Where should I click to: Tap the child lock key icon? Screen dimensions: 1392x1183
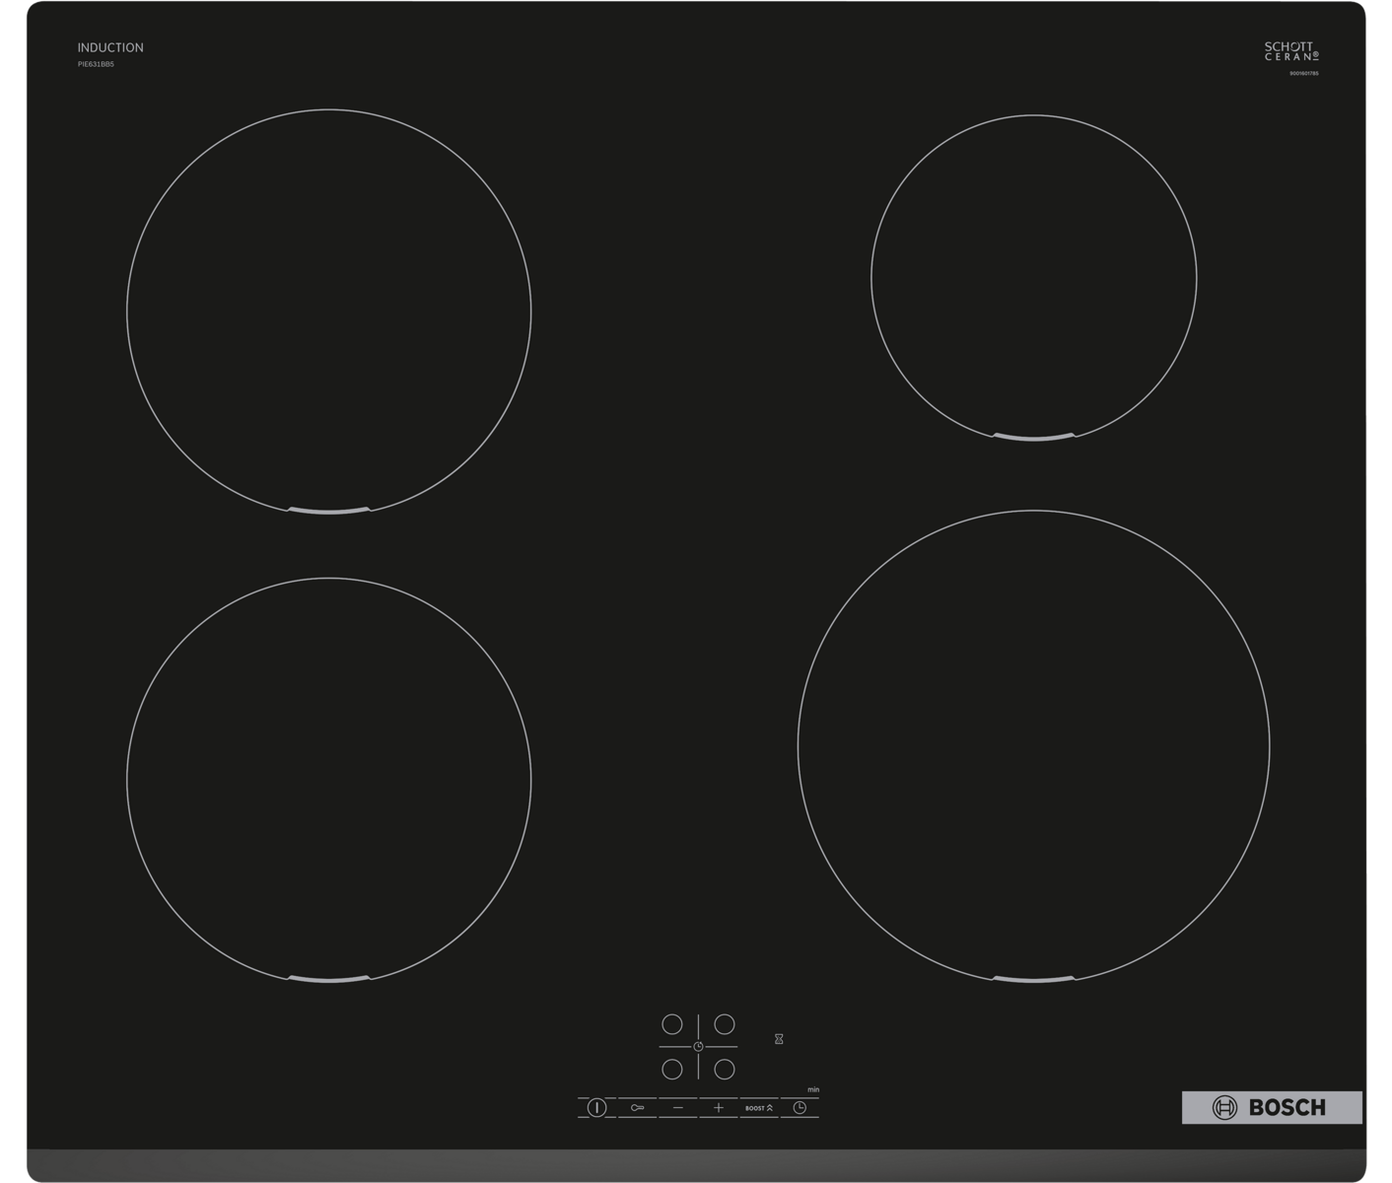(x=637, y=1108)
